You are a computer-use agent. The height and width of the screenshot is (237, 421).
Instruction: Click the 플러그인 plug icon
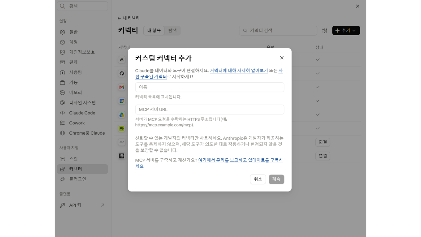[62, 179]
